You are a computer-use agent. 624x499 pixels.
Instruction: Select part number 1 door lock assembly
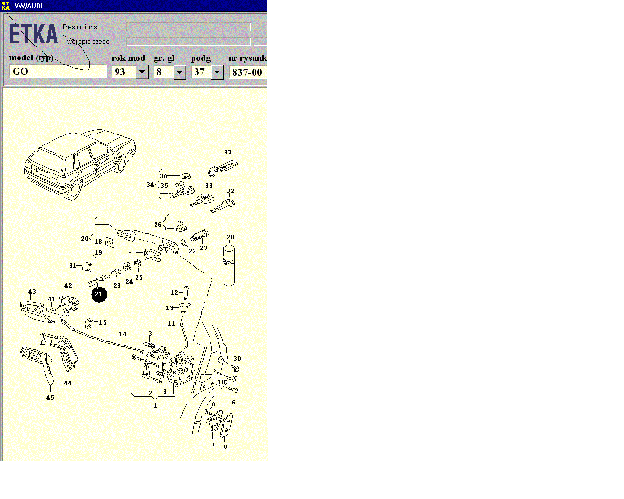156,406
